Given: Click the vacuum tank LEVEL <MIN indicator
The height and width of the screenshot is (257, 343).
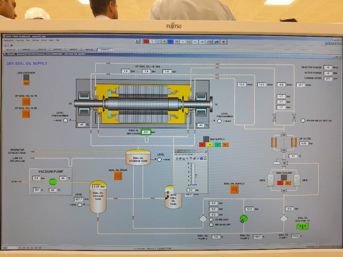Looking at the screenshot, I should pos(80,205).
